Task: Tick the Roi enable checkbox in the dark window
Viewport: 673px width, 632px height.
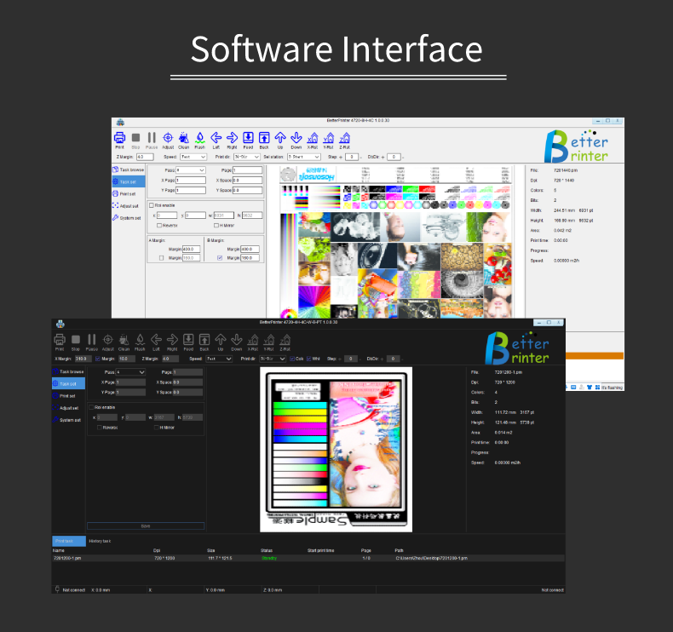Action: click(91, 406)
